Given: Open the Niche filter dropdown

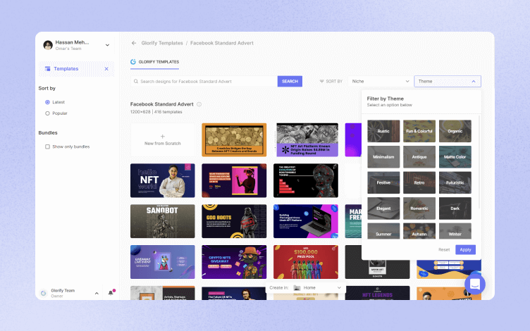Looking at the screenshot, I should pos(380,82).
